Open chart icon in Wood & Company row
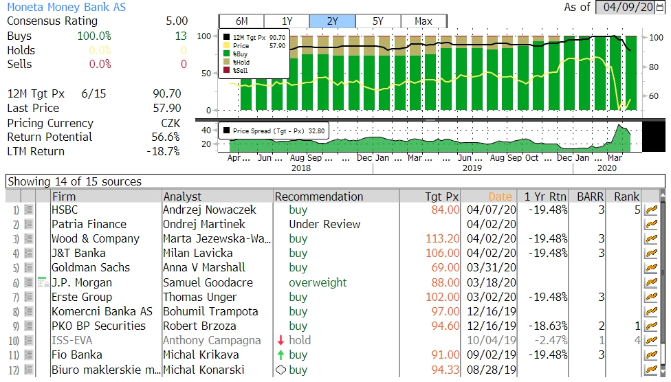Image resolution: width=671 pixels, height=382 pixels. (651, 238)
